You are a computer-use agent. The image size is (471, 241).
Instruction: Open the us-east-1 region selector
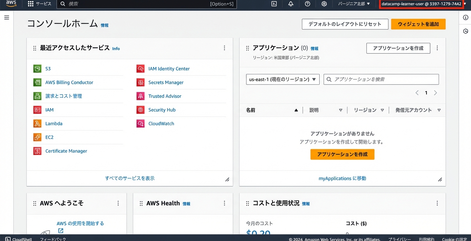(283, 79)
